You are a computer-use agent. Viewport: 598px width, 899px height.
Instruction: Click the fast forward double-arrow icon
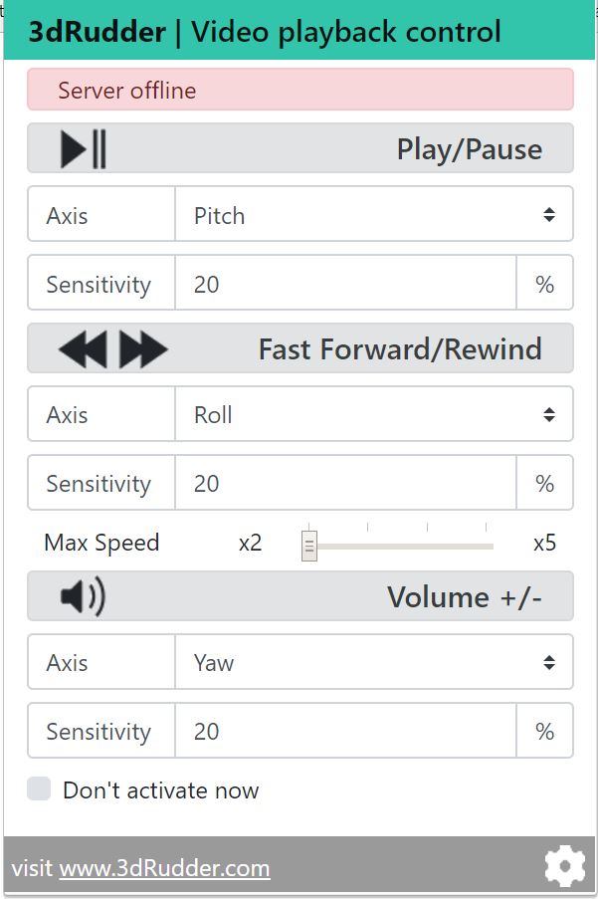tap(143, 349)
